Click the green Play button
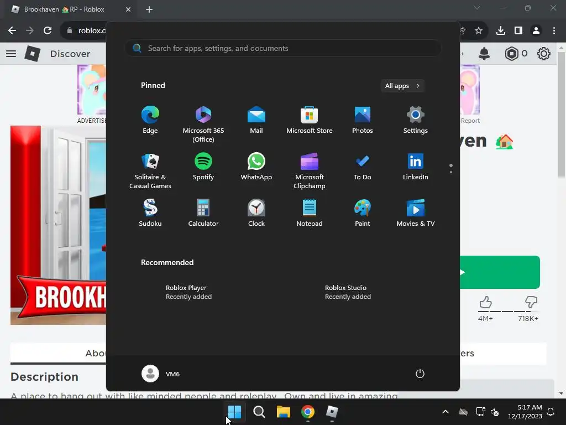This screenshot has width=566, height=425. pos(500,272)
